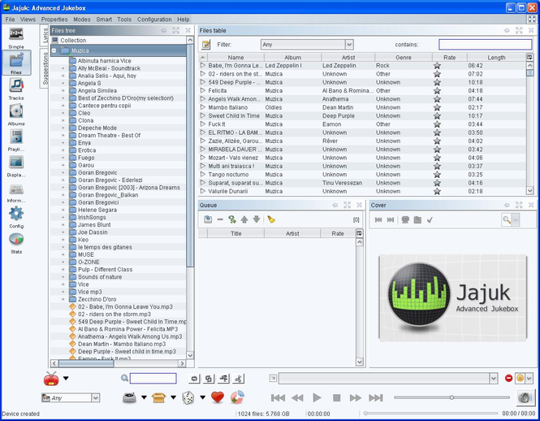Click the track position slider
This screenshot has width=540, height=421.
(x=431, y=413)
